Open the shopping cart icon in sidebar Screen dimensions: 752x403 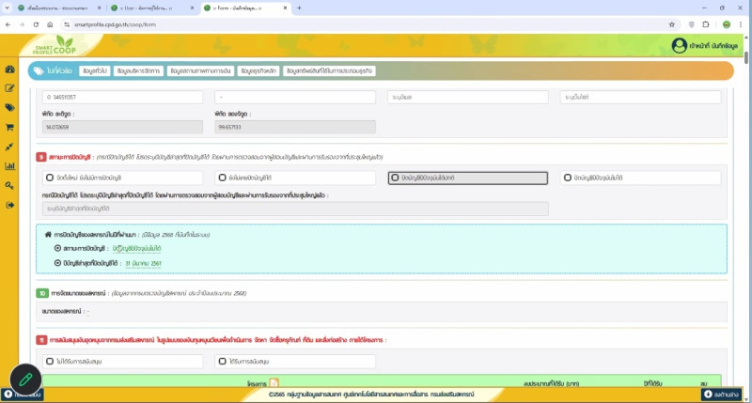pyautogui.click(x=9, y=127)
